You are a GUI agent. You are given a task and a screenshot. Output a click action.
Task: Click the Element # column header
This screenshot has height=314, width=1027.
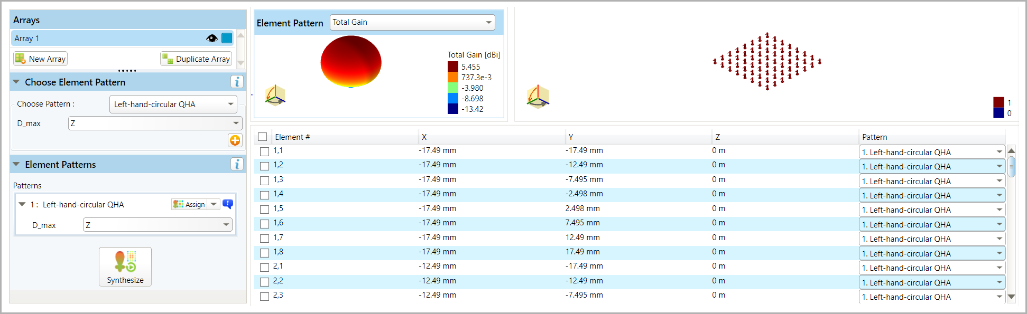(345, 137)
